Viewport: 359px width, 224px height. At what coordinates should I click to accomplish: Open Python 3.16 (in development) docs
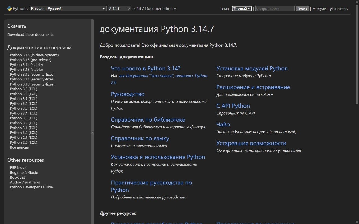click(34, 55)
